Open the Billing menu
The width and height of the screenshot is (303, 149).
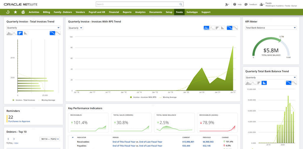point(46,12)
